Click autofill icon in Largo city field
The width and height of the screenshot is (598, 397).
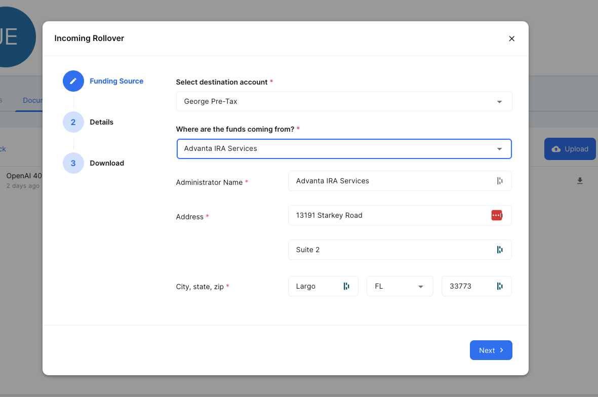(346, 286)
